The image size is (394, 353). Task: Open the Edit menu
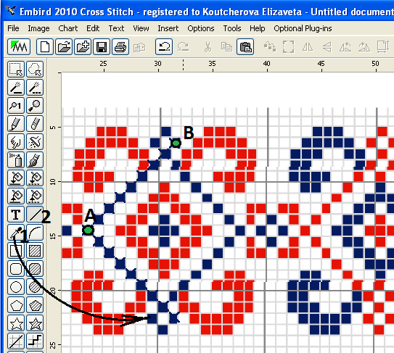(x=93, y=28)
